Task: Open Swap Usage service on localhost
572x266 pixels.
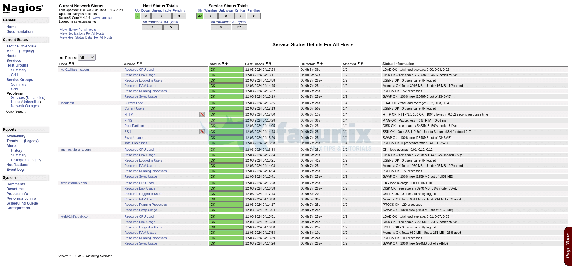Action: (133, 138)
